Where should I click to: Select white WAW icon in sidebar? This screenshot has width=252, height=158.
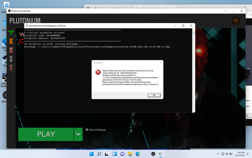pyautogui.click(x=11, y=59)
